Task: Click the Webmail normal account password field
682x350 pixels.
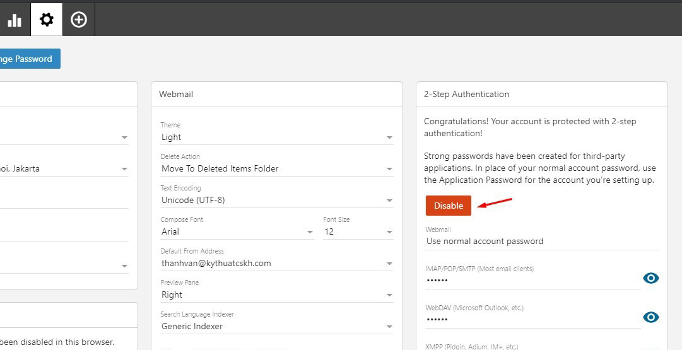Action: coord(541,241)
